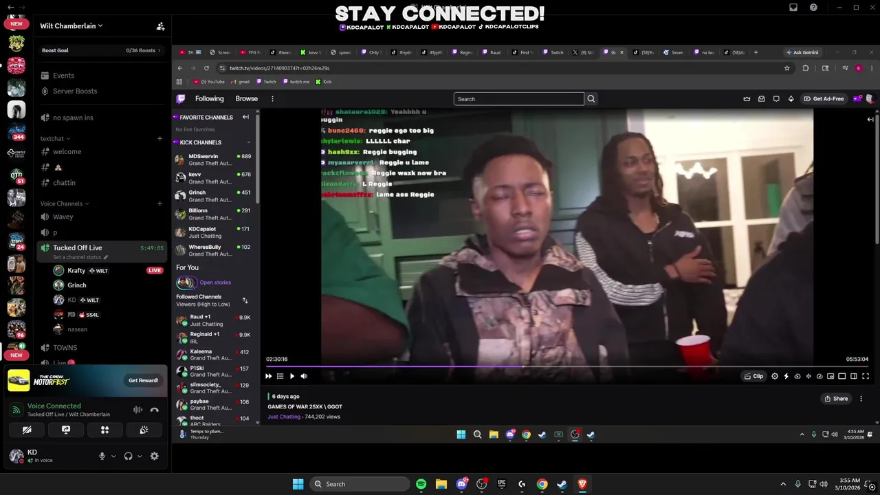880x495 pixels.
Task: Collapse the textchat category
Action: pos(54,138)
